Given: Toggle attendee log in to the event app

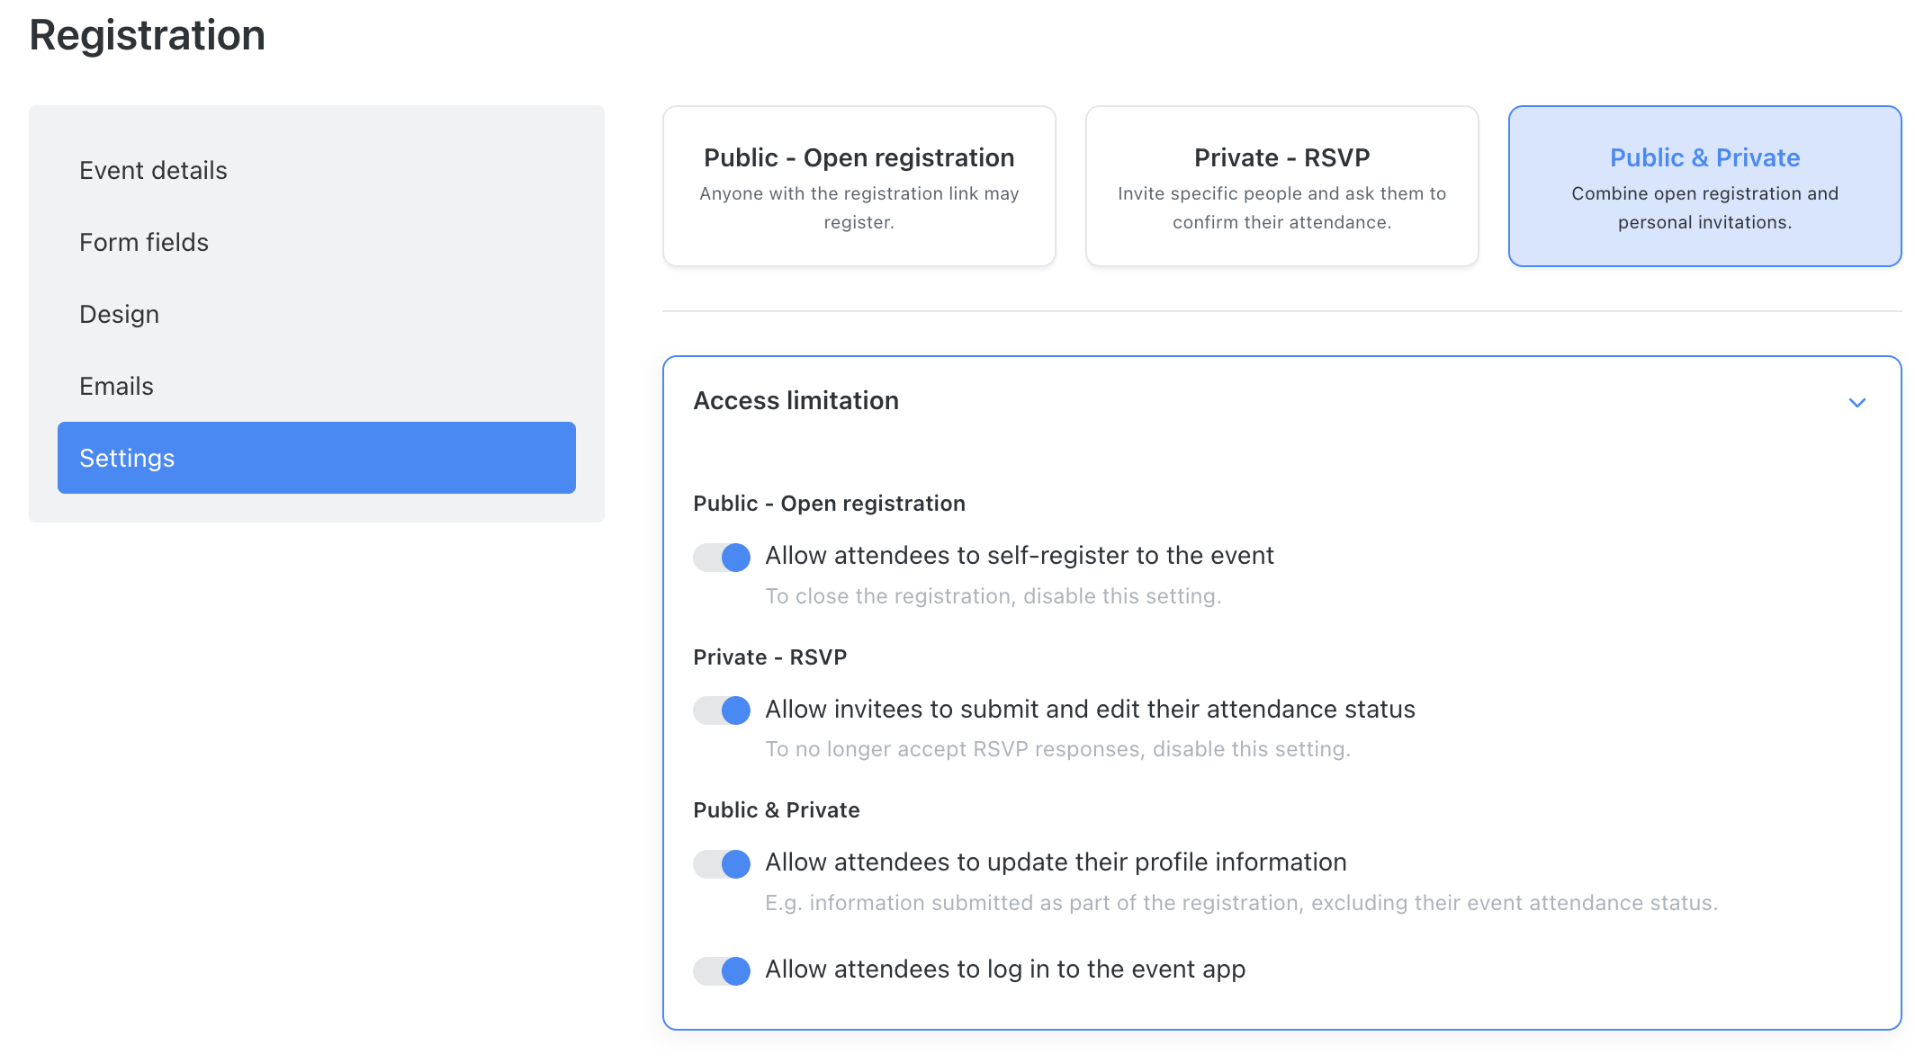Looking at the screenshot, I should coord(721,970).
